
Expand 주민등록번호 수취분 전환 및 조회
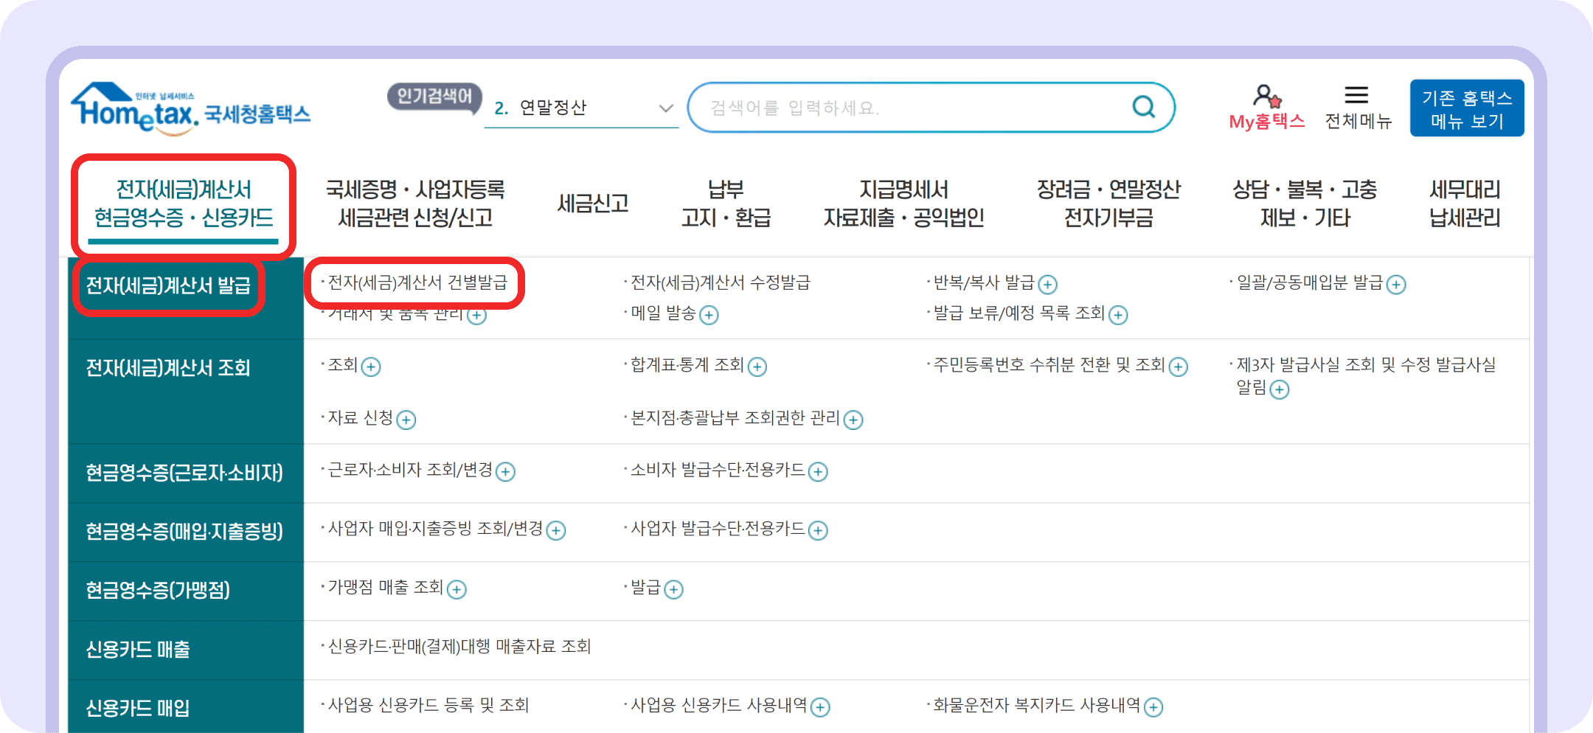(x=1179, y=366)
